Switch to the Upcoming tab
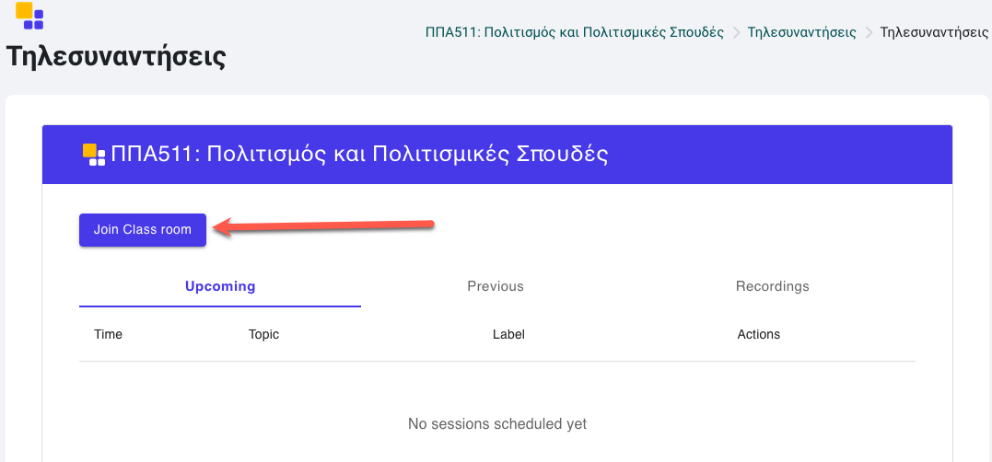 [x=220, y=286]
